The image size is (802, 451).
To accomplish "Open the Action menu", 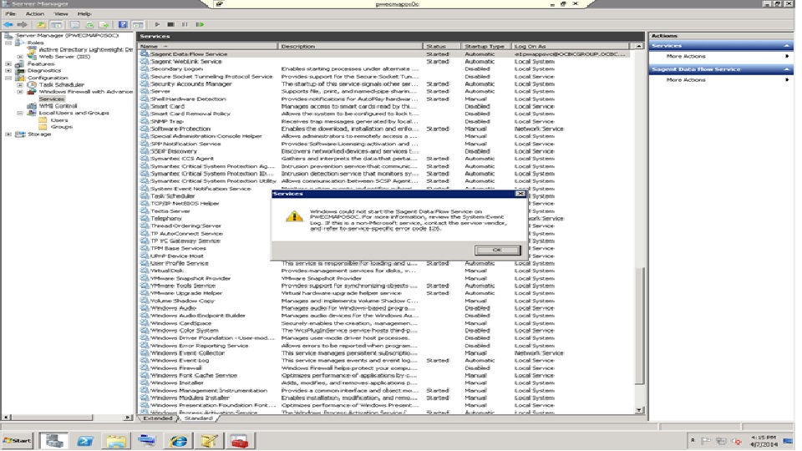I will point(35,14).
